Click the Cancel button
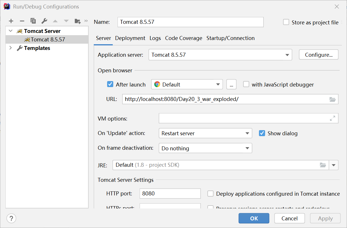This screenshot has width=347, height=228. pyautogui.click(x=289, y=218)
